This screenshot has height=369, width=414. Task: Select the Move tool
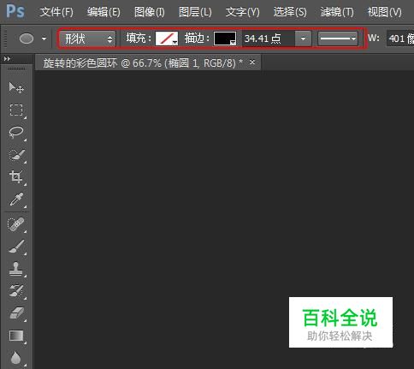coord(16,88)
